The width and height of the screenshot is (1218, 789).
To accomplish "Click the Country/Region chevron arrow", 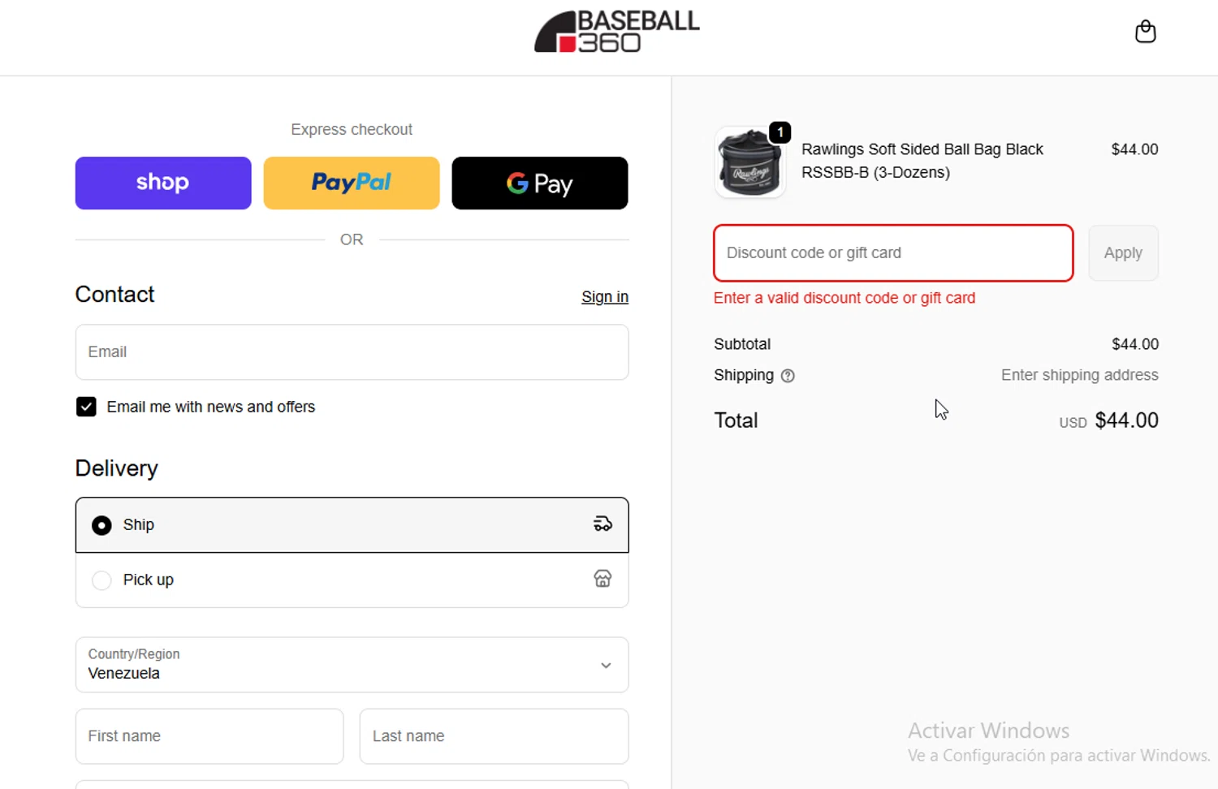I will tap(606, 666).
